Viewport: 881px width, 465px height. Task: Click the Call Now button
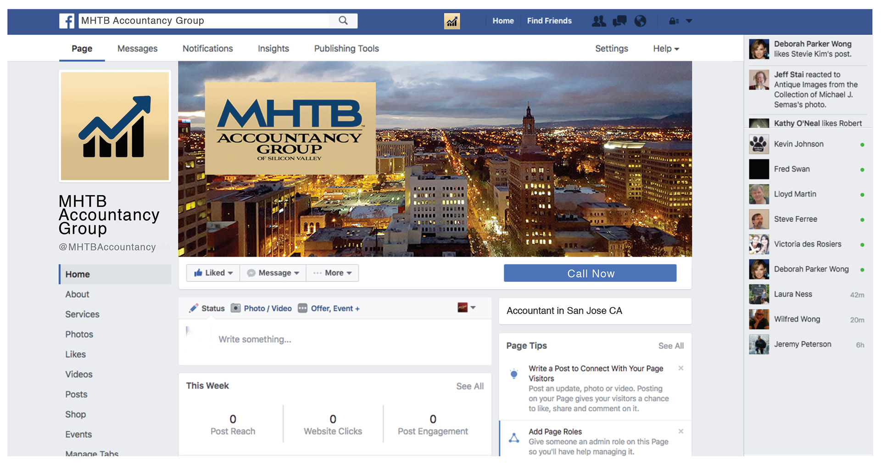[x=590, y=273]
